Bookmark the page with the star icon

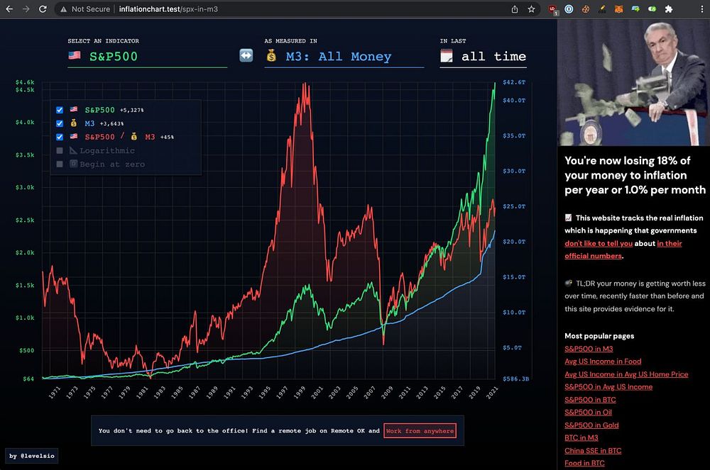pyautogui.click(x=531, y=9)
